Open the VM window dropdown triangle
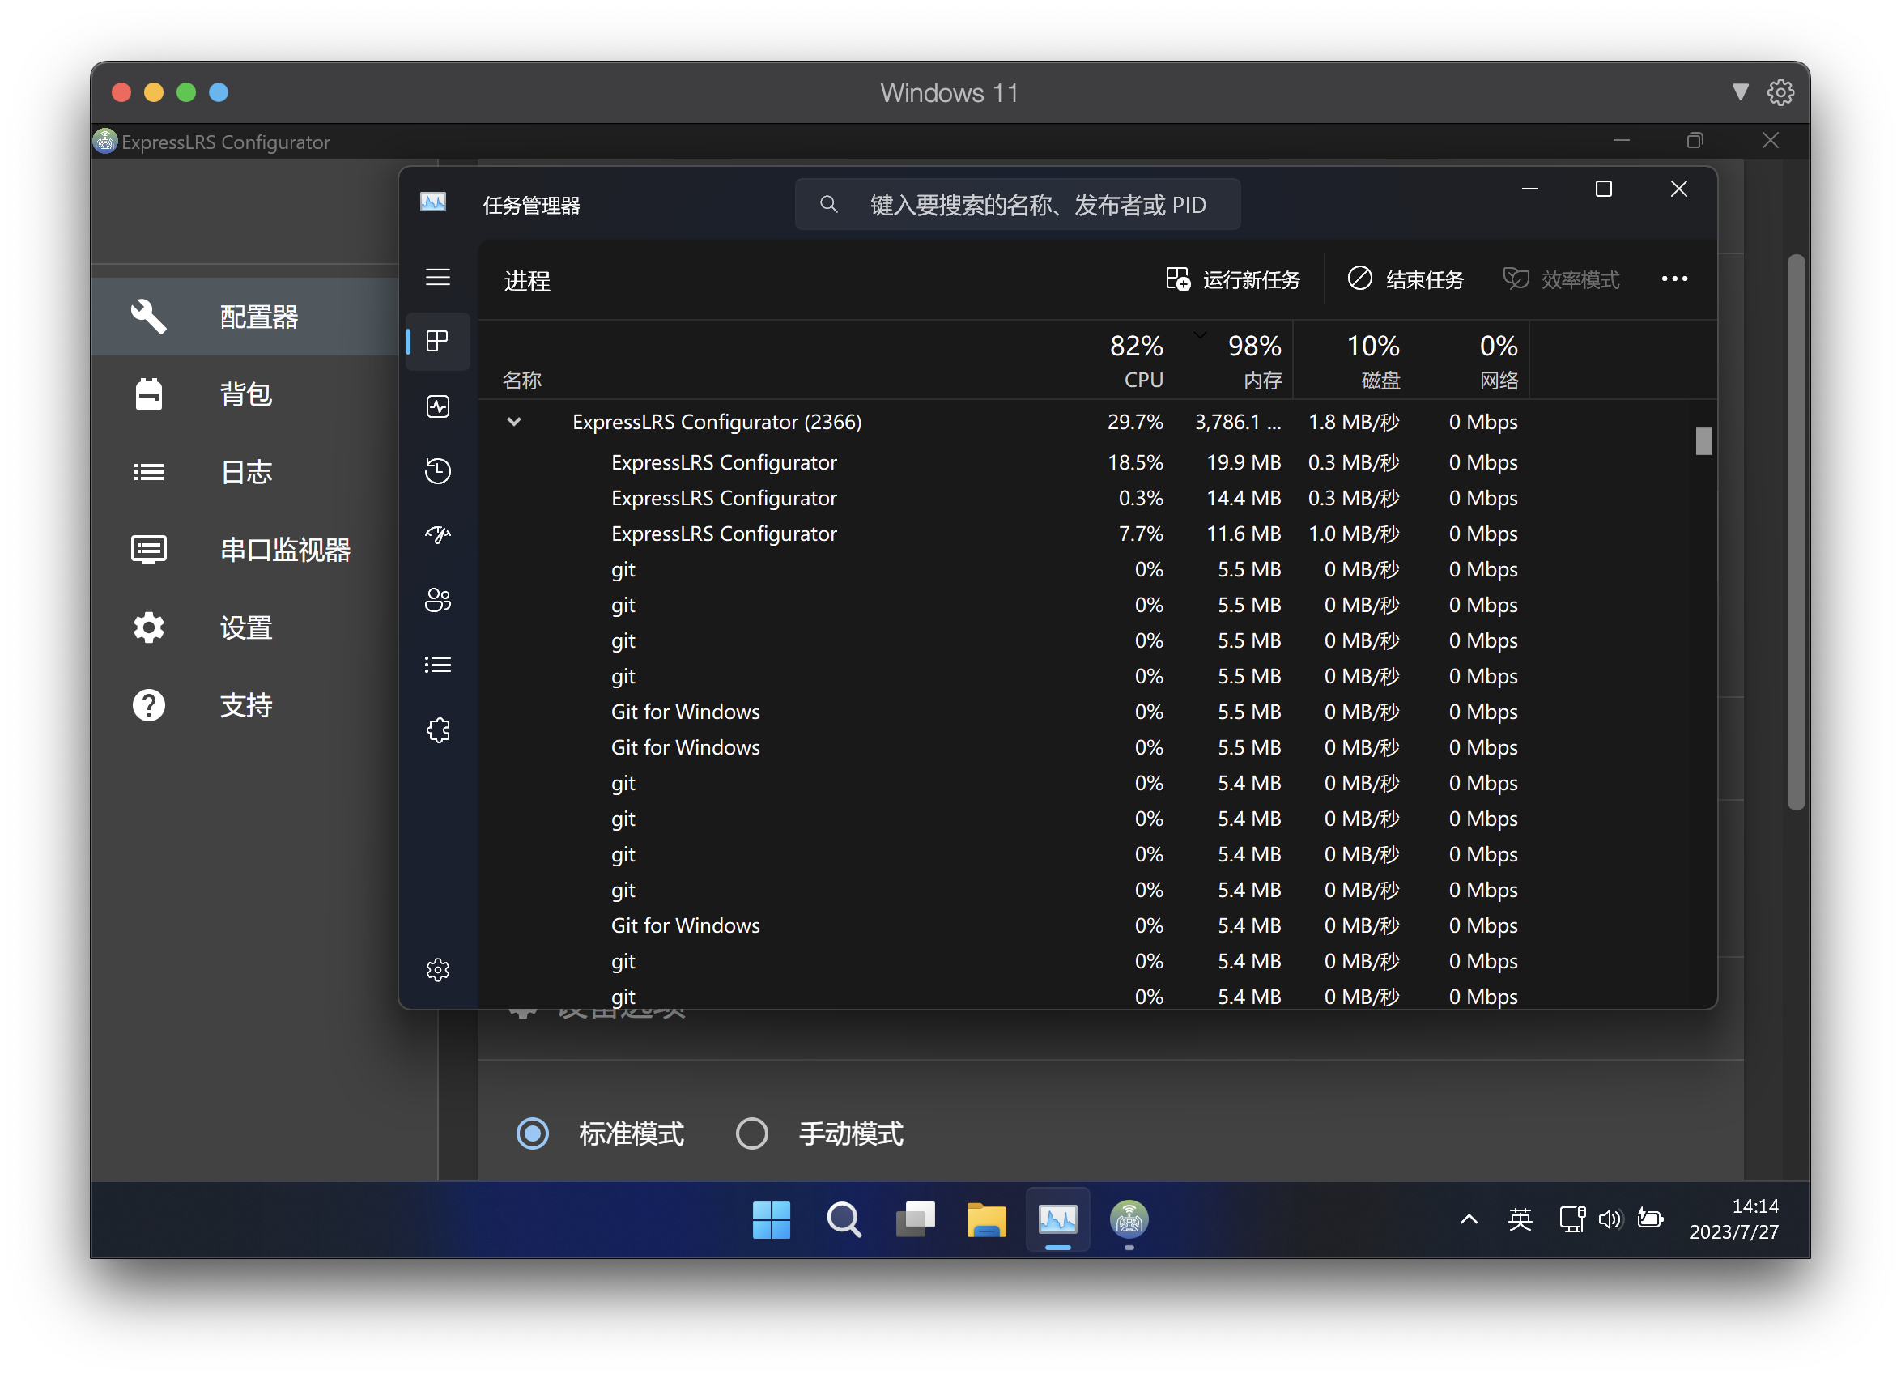 click(x=1740, y=92)
